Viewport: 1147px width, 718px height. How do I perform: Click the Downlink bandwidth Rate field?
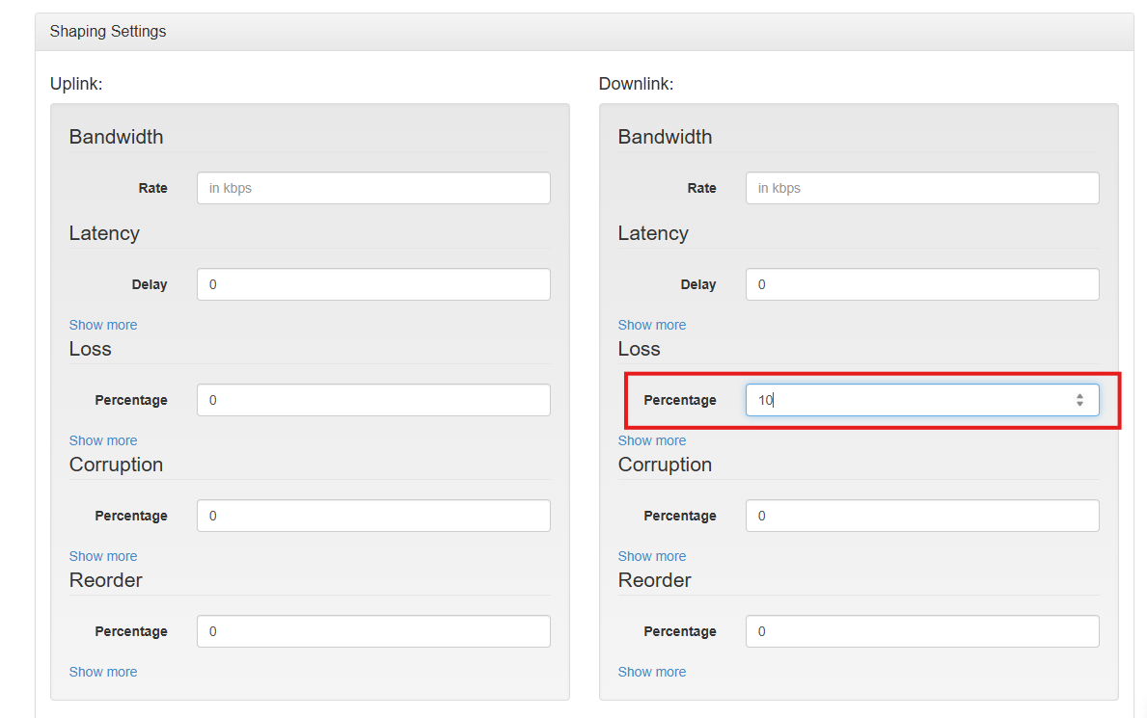coord(921,188)
